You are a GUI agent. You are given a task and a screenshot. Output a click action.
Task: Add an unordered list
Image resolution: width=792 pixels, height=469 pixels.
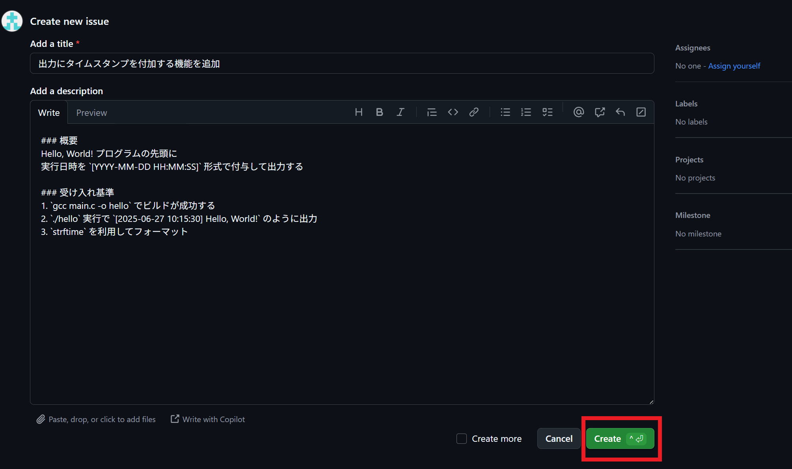[x=505, y=112]
